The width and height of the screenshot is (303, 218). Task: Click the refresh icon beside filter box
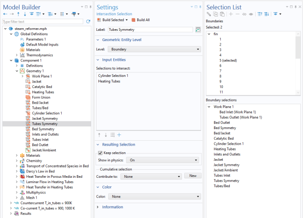tap(88, 21)
